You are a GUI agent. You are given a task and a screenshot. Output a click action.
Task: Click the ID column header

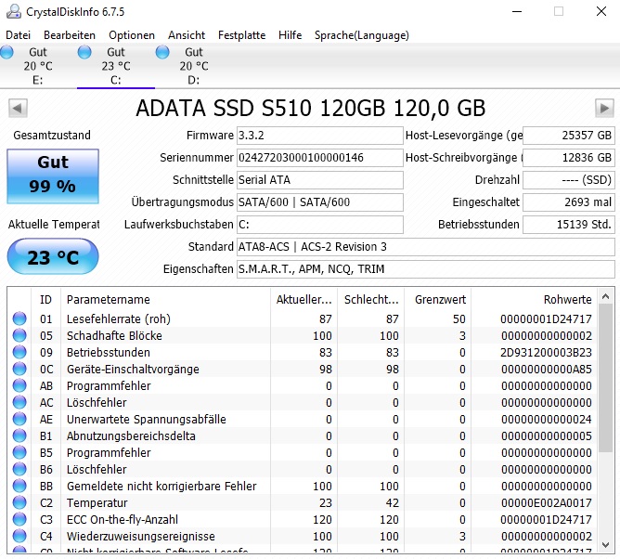coord(45,300)
